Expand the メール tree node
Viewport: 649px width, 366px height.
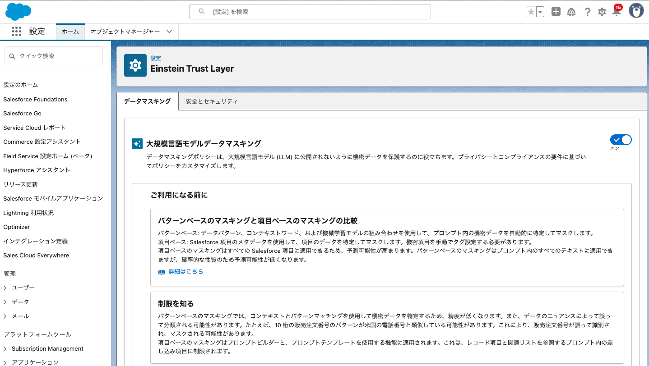coord(5,316)
